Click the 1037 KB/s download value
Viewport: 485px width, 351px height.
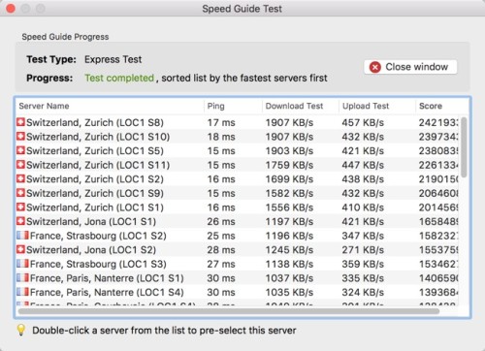289,278
